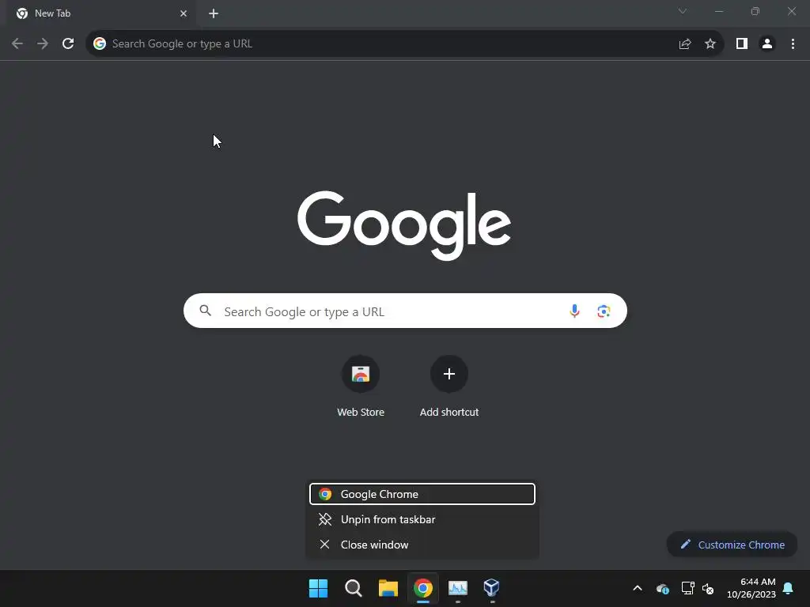
Task: Click the Chrome taskbar icon
Action: 422,588
